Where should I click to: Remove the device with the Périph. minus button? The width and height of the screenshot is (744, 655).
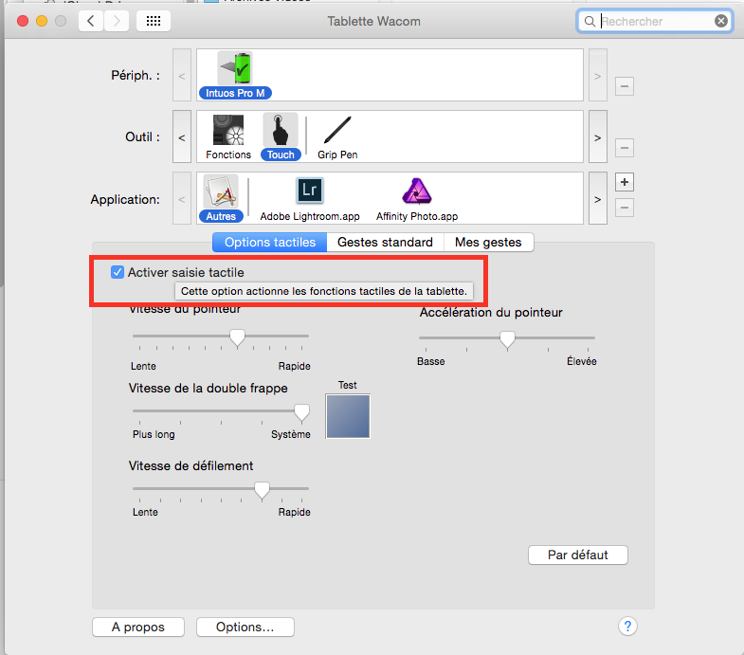coord(625,86)
